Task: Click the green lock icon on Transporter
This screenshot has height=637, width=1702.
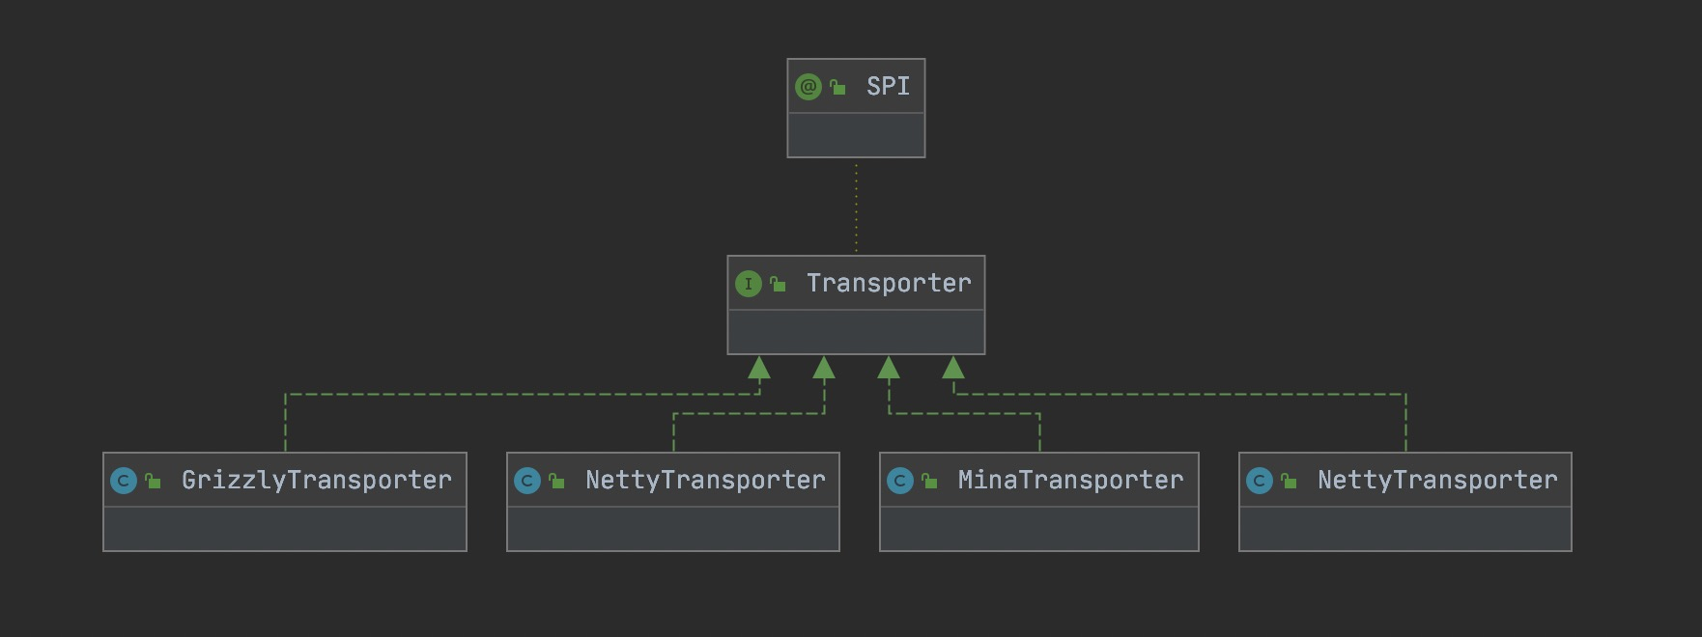Action: pos(778,285)
